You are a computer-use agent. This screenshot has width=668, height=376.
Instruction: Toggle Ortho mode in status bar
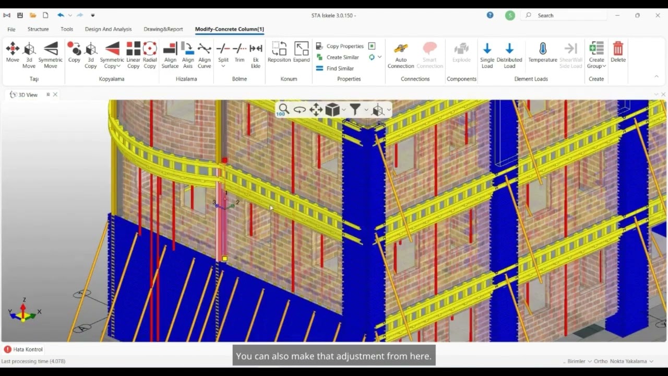pos(601,361)
